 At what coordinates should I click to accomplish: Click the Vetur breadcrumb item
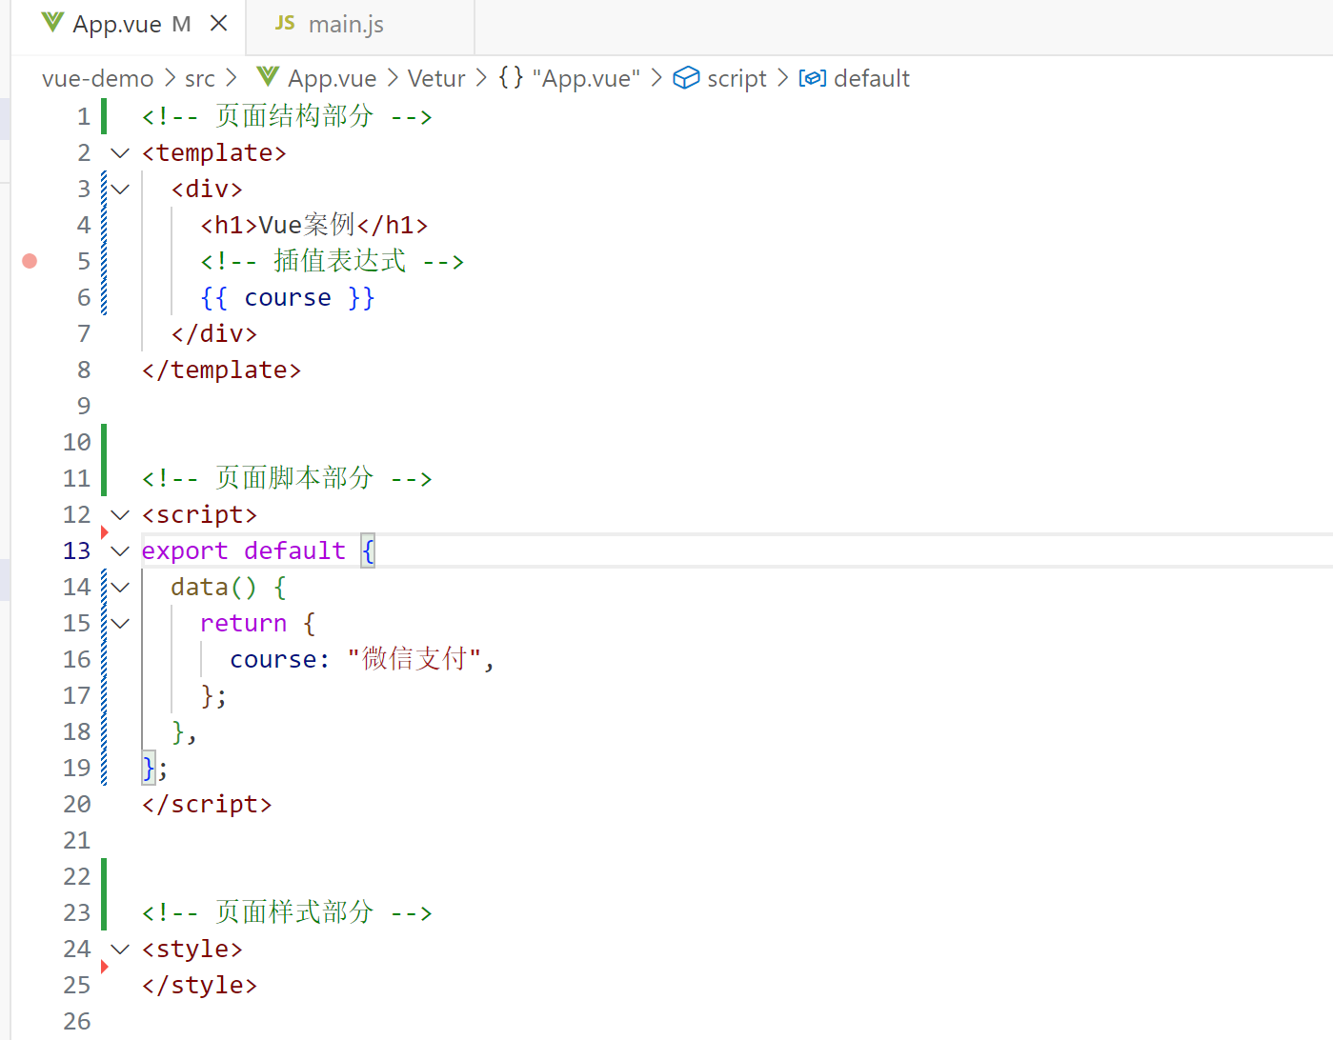pyautogui.click(x=436, y=78)
